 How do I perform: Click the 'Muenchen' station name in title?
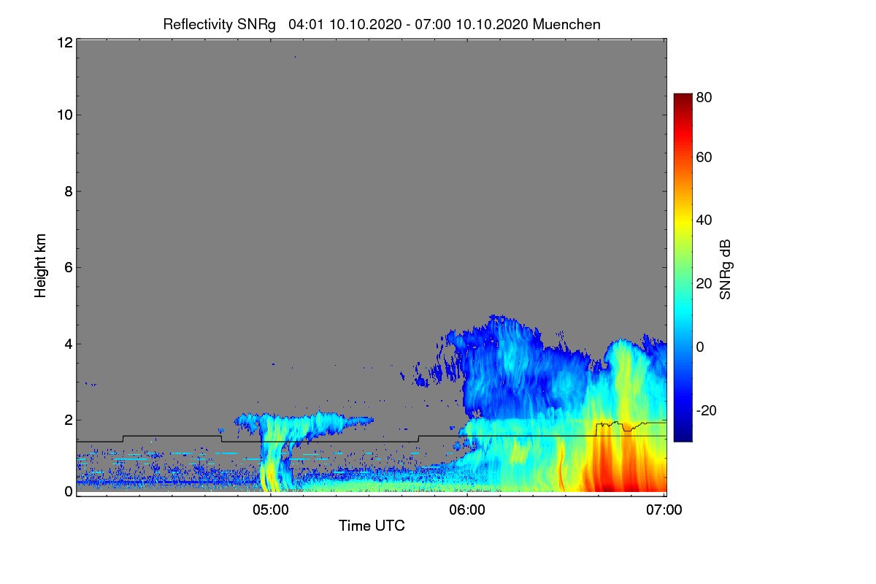pos(566,24)
